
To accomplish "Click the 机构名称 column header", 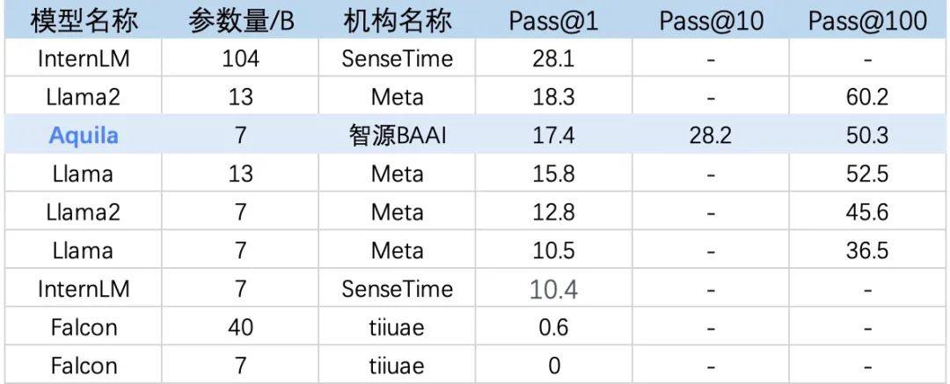I will click(398, 21).
